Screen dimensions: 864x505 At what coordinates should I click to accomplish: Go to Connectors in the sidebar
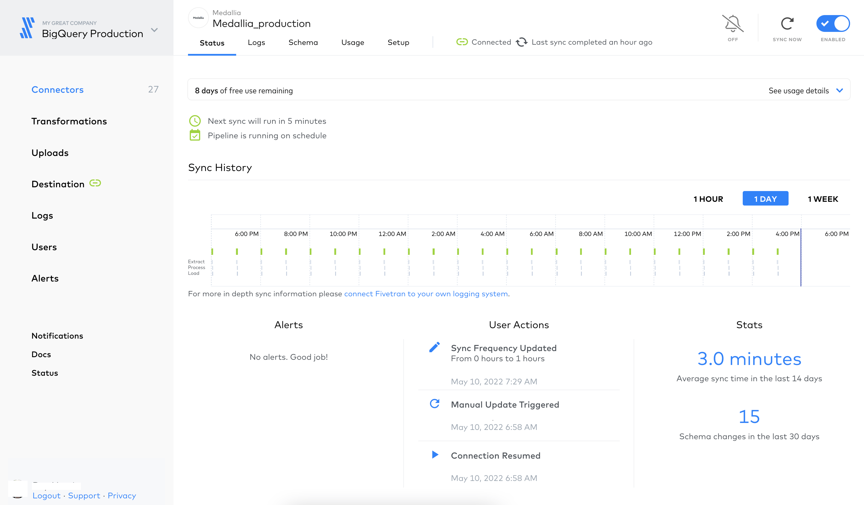[x=58, y=90]
